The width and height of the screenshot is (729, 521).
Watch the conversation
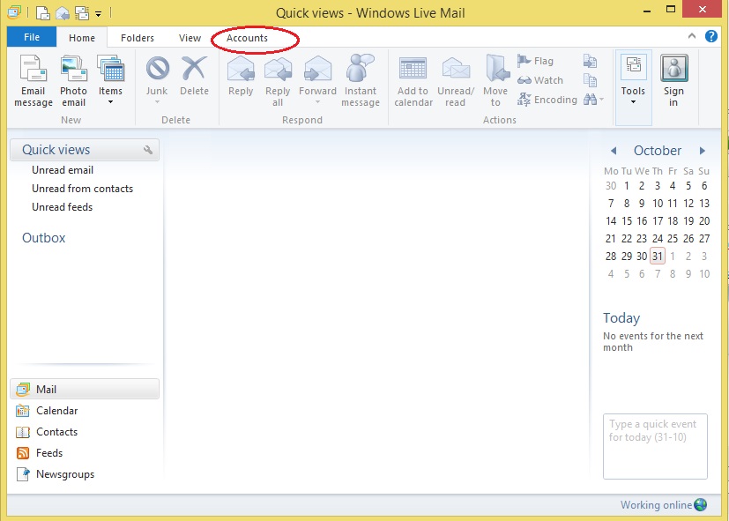coord(539,80)
